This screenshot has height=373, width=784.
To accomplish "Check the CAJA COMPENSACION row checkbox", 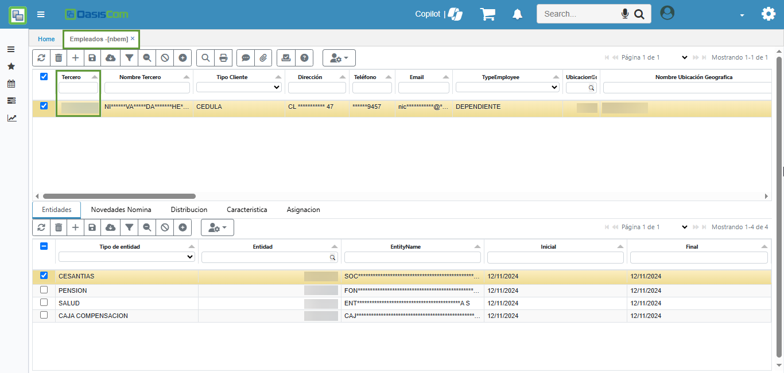I will click(44, 315).
